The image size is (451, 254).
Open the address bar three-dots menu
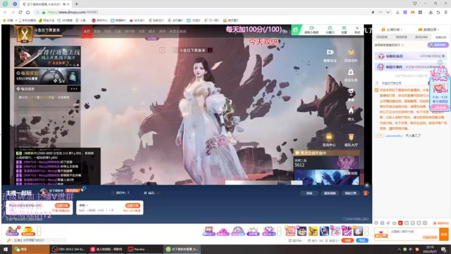coord(380,12)
